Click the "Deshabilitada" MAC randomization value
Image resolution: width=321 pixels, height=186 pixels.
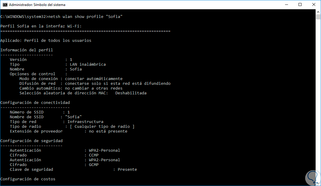coord(131,93)
